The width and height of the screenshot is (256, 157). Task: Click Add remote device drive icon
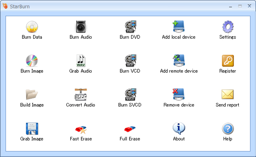point(179,60)
